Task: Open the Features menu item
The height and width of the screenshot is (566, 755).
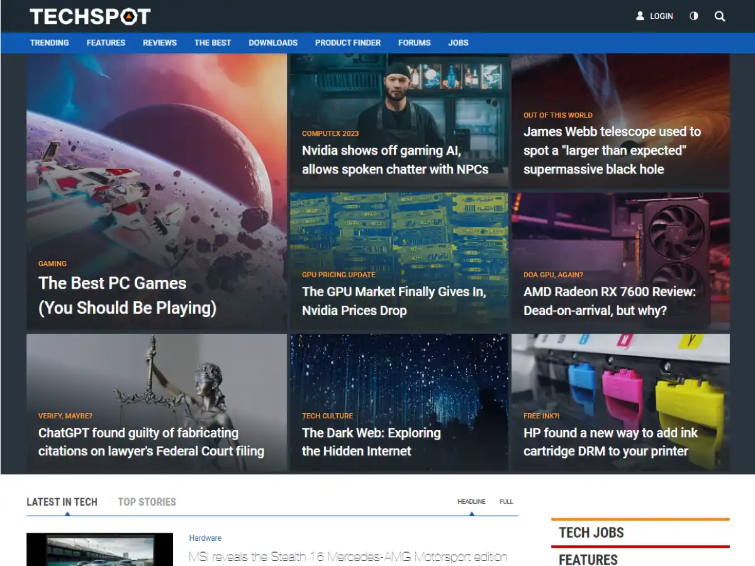Action: [106, 43]
